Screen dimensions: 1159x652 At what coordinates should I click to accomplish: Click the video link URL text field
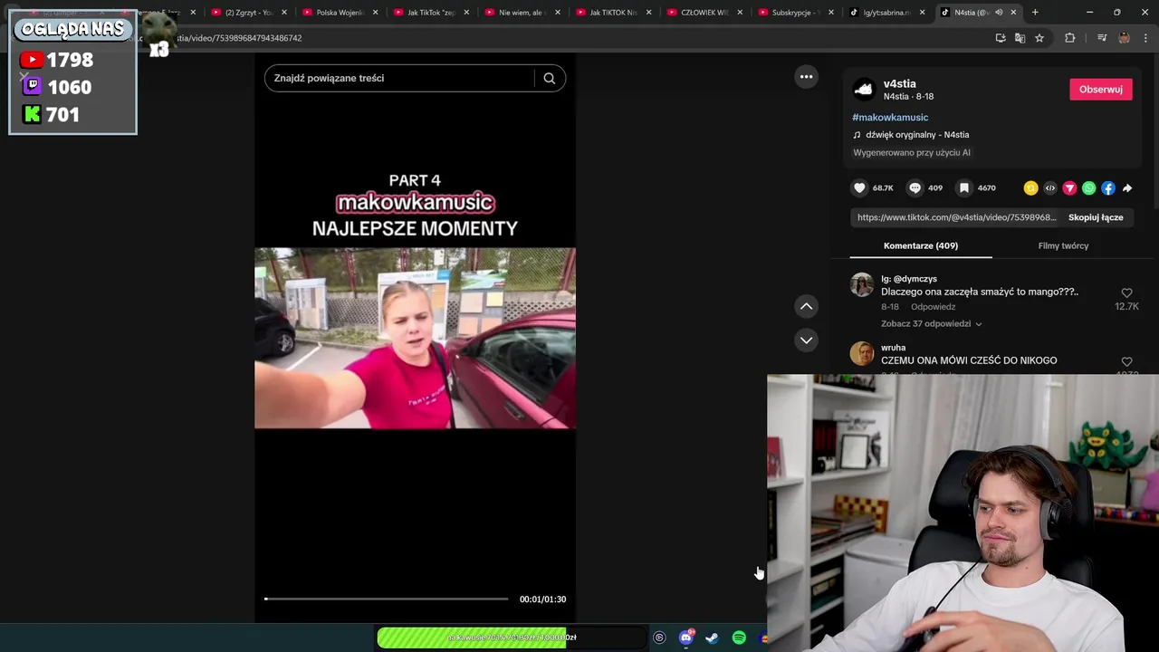point(956,217)
